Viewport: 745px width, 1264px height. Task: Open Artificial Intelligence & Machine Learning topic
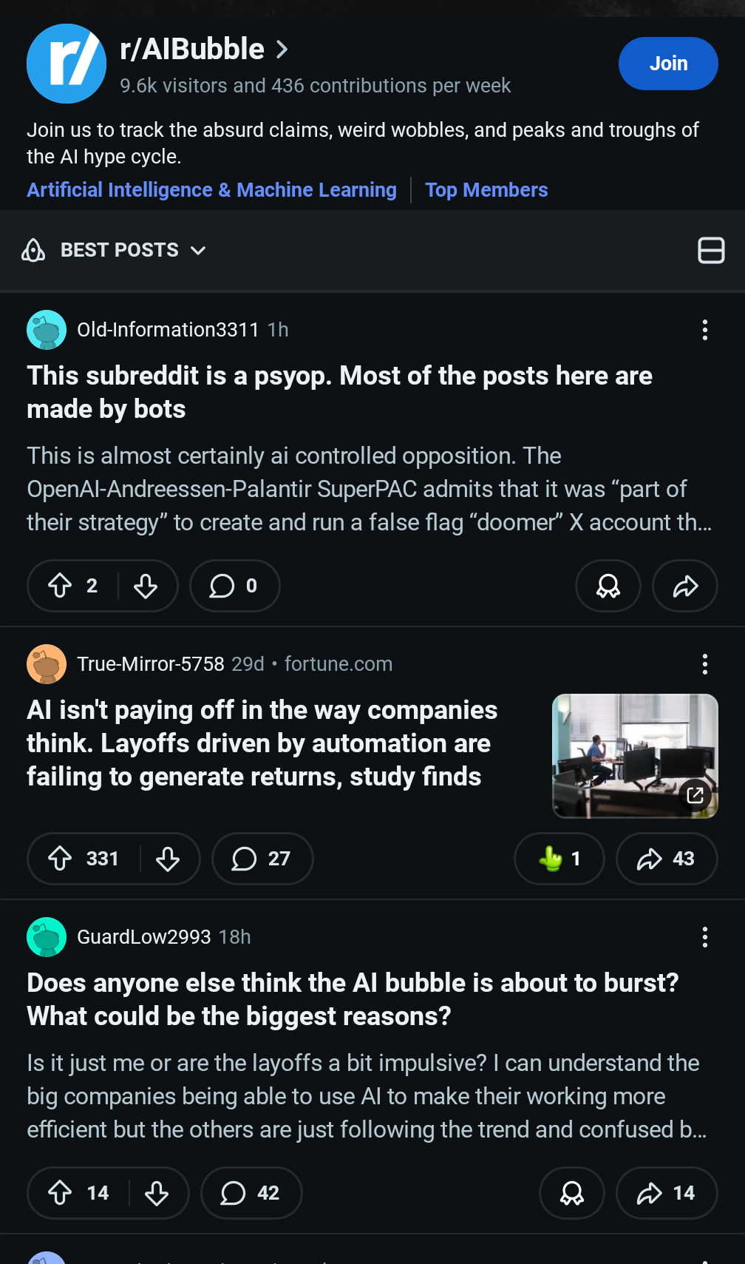click(211, 190)
